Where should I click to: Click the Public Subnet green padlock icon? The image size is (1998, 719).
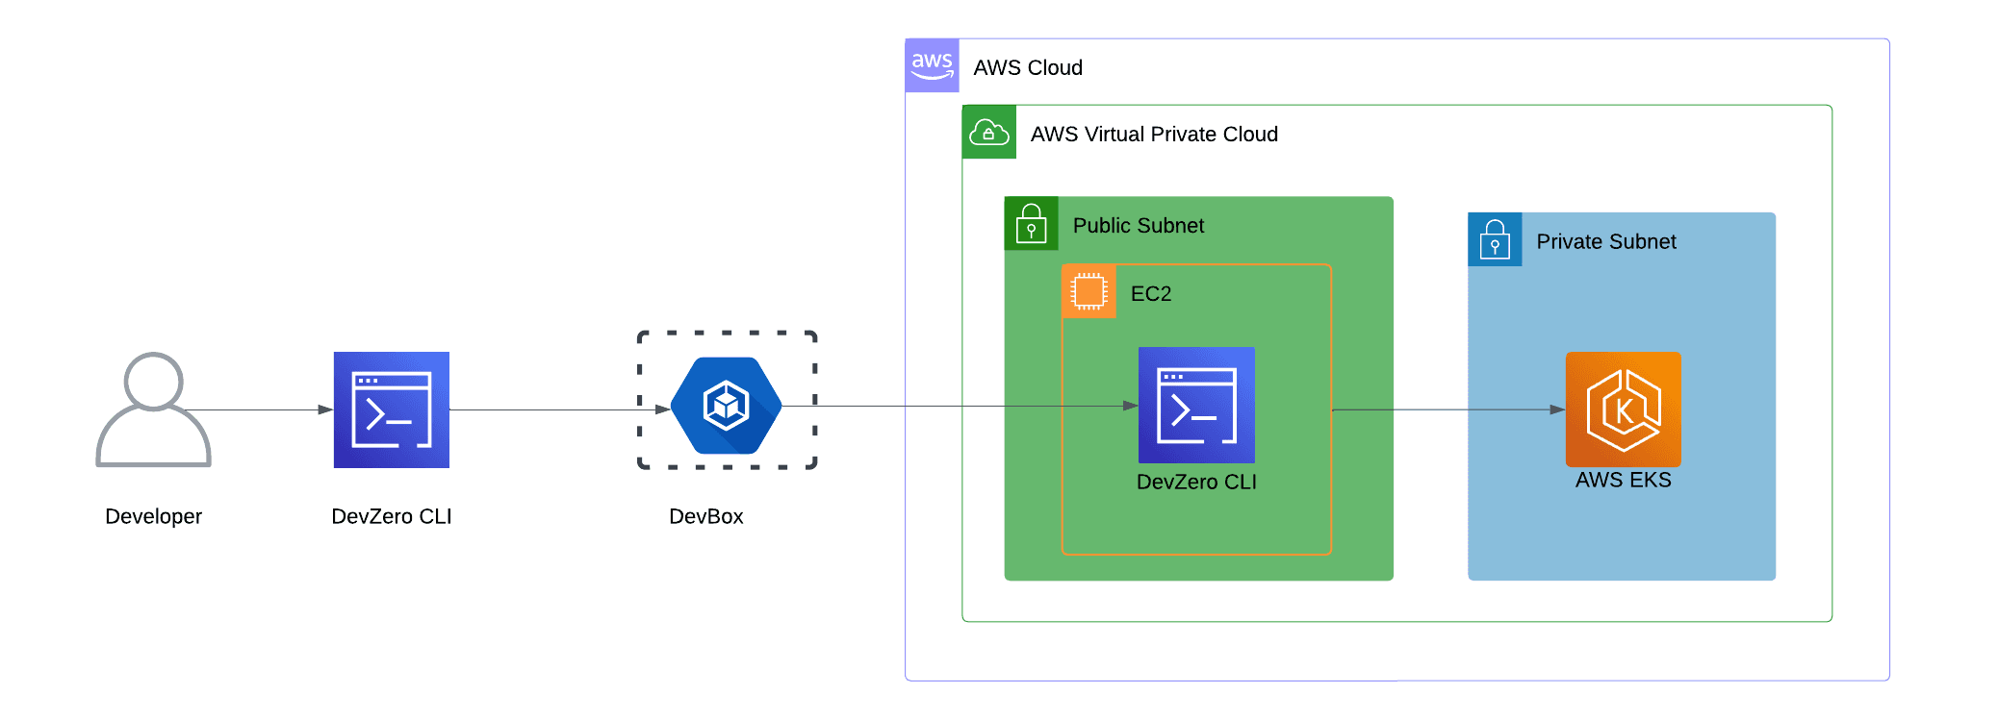1031,223
